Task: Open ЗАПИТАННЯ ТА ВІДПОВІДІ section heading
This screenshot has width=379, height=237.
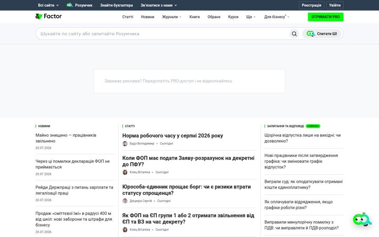Action: click(x=285, y=126)
